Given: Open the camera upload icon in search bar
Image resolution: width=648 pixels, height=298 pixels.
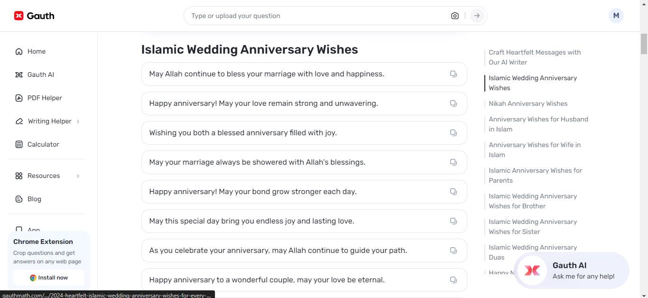Looking at the screenshot, I should point(454,15).
